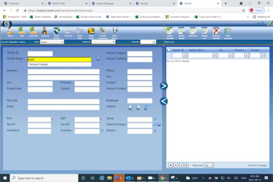Click the Remove Worklist icon
Image resolution: width=273 pixels, height=182 pixels.
(216, 31)
